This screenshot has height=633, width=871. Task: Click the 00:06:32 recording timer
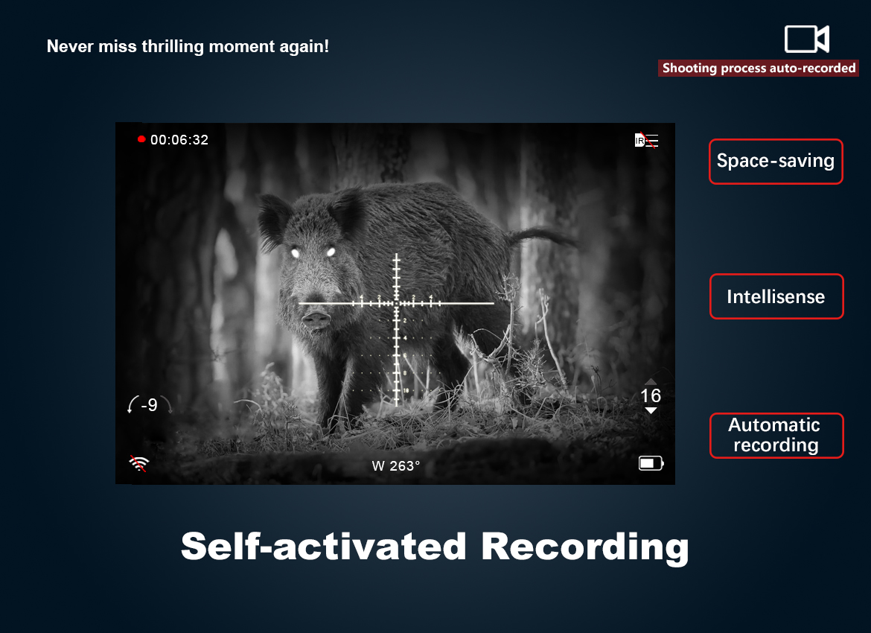tap(179, 139)
